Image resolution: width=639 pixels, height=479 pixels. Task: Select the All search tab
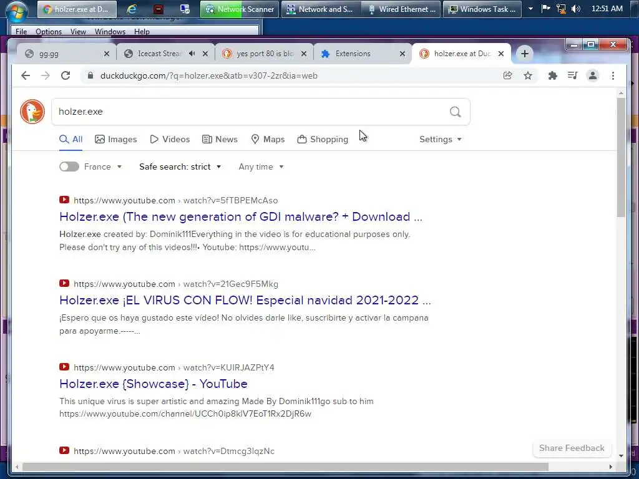pos(71,139)
